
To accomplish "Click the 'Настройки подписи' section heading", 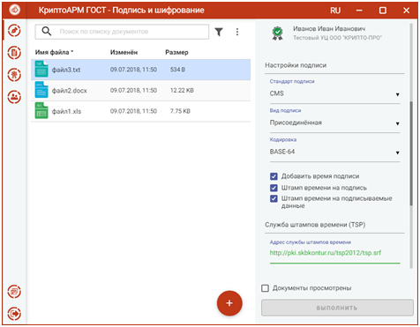I will coord(296,65).
